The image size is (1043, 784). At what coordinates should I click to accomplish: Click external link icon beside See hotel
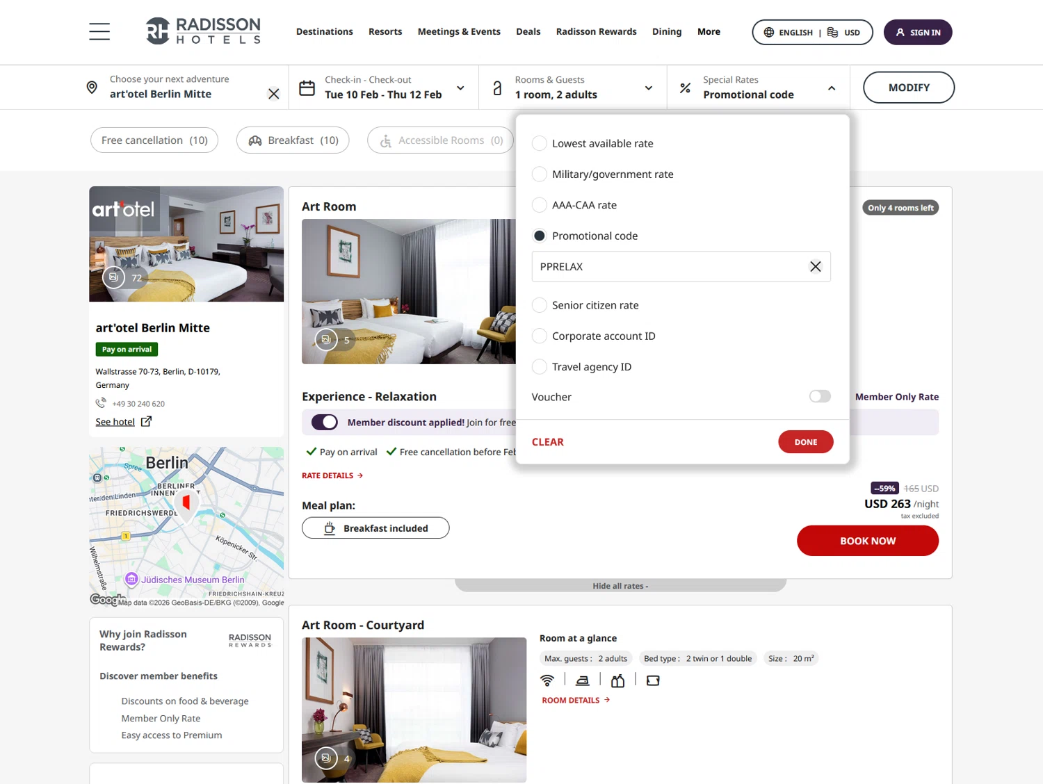pos(146,421)
